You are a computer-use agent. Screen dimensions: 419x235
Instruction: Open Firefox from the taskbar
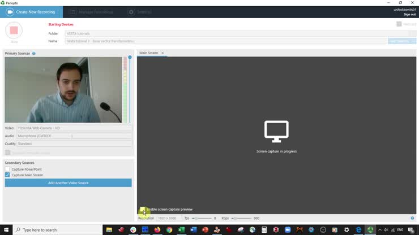[x=157, y=230]
